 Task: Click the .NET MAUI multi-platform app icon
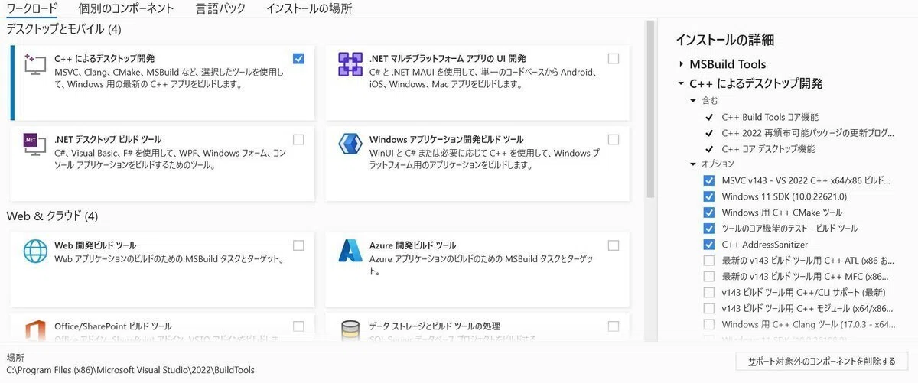tap(350, 65)
